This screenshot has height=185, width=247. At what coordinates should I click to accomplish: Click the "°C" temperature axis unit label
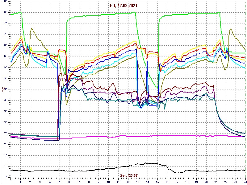pos(3,90)
